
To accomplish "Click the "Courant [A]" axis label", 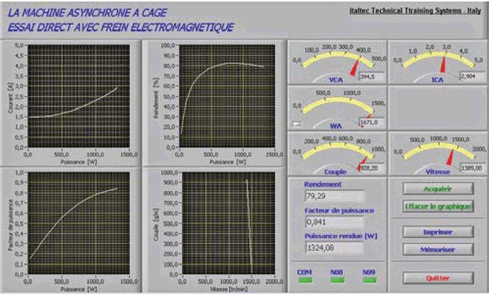I will click(10, 97).
